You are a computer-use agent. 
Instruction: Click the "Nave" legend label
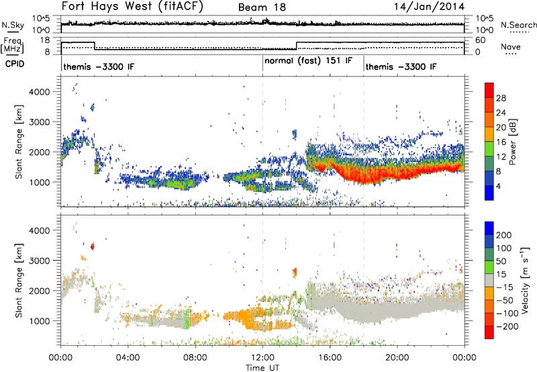[511, 46]
